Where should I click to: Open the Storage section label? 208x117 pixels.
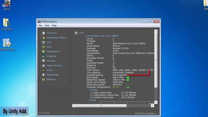51,61
